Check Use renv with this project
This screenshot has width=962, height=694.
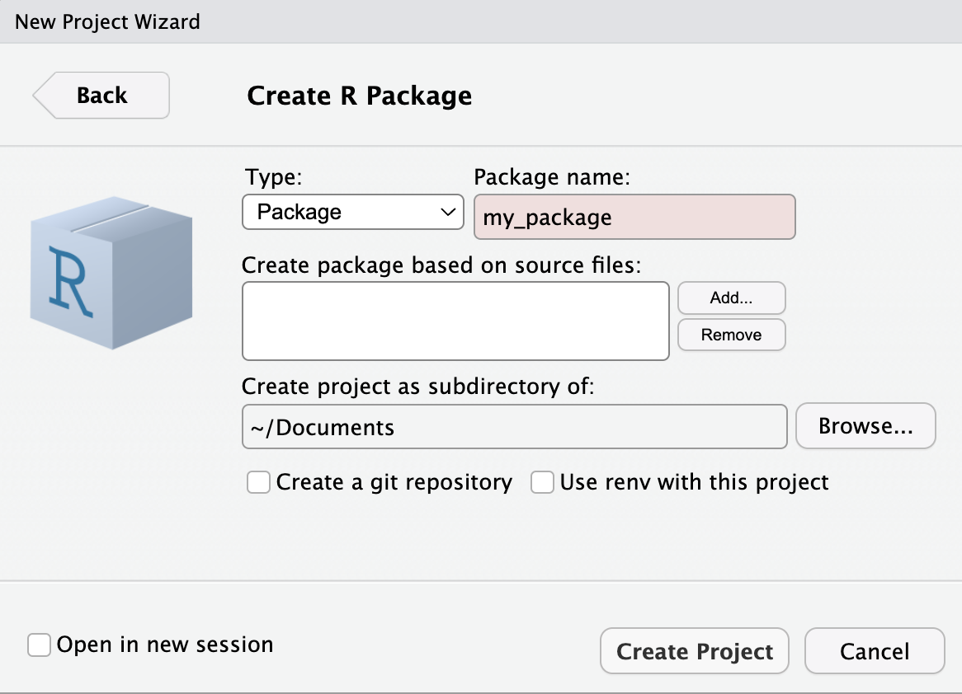pos(542,482)
